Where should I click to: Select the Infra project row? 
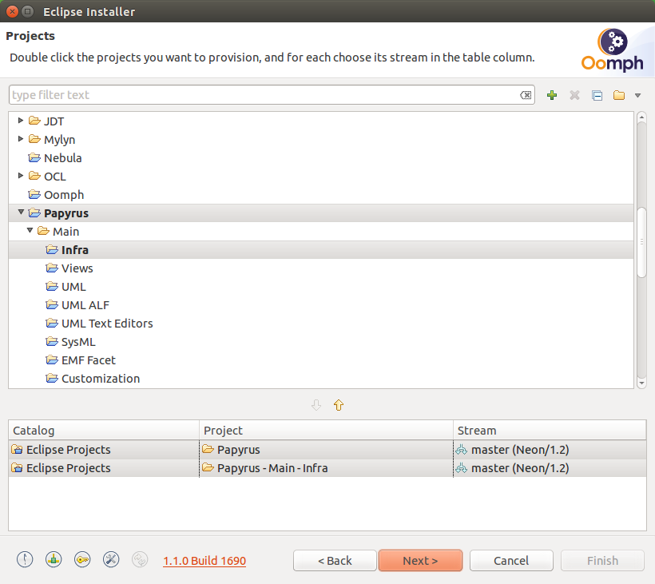(321, 250)
